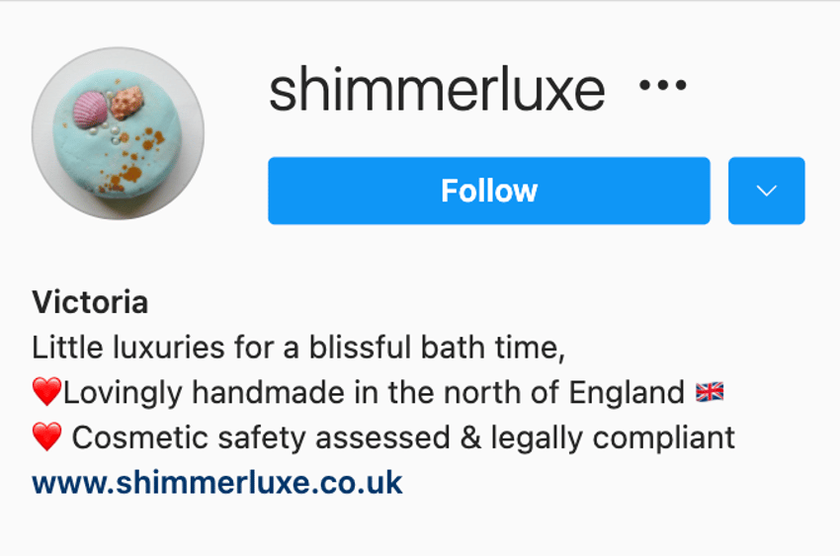This screenshot has width=840, height=556.
Task: Open the three-dot options menu beside shimmerluxe
Action: point(663,85)
